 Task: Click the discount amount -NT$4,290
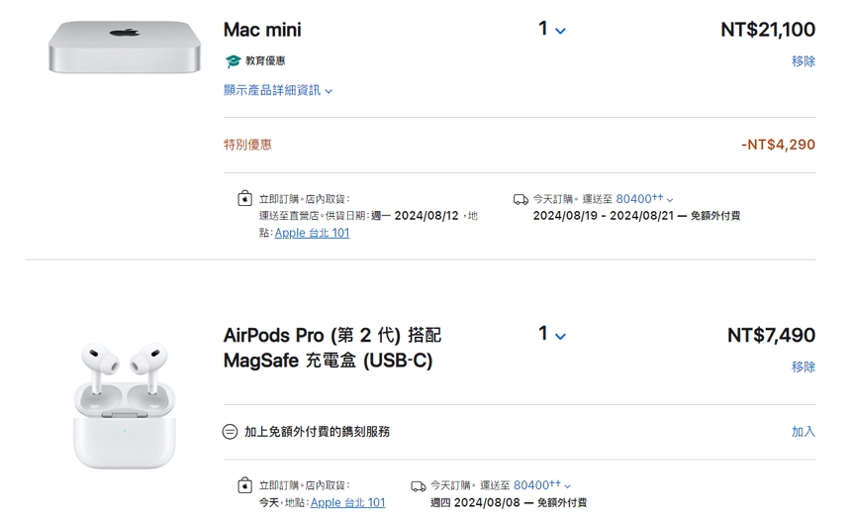point(779,145)
